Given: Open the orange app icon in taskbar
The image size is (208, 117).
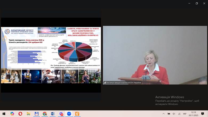Looking at the screenshot, I should [x=77, y=114].
